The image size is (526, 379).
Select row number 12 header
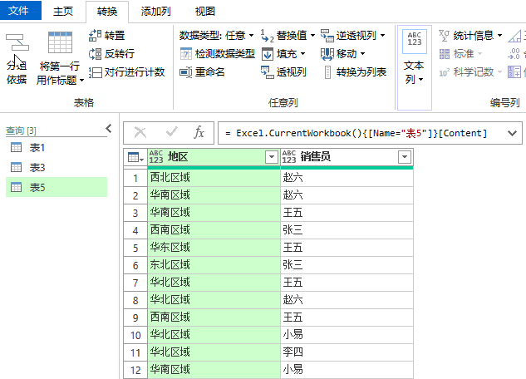click(135, 370)
